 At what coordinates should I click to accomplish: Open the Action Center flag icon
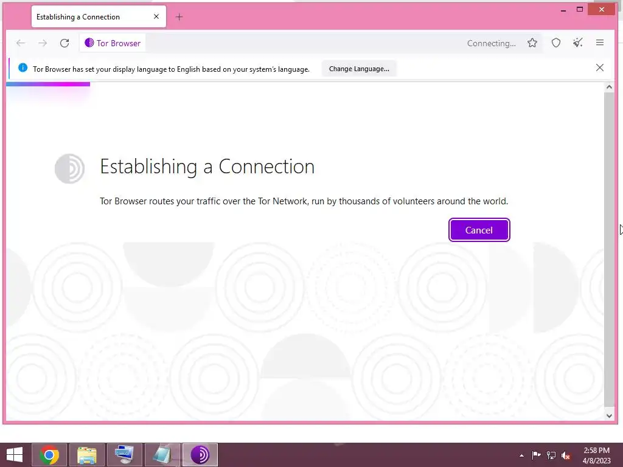point(536,455)
